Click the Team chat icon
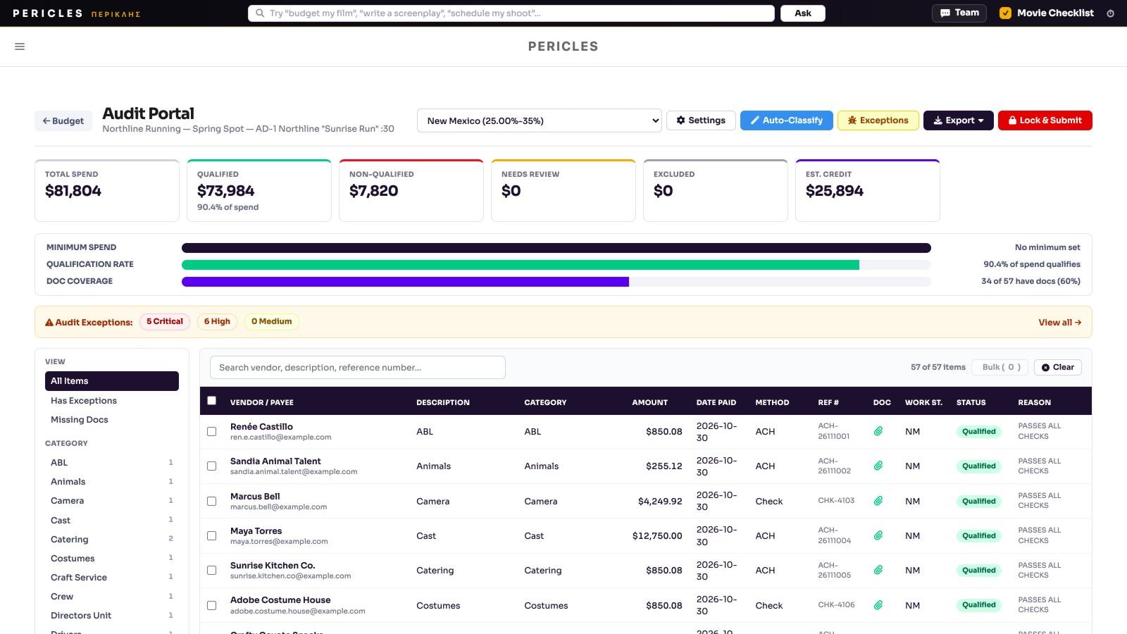 tap(945, 13)
